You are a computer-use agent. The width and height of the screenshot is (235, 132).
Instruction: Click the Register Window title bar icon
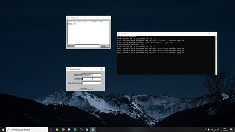[x=68, y=69]
